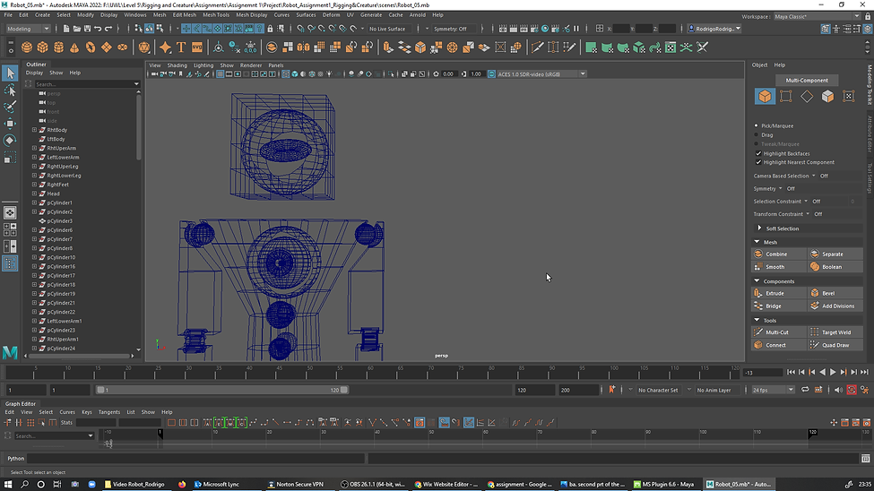The width and height of the screenshot is (874, 491).
Task: Open Outliner Display menu
Action: pos(34,73)
